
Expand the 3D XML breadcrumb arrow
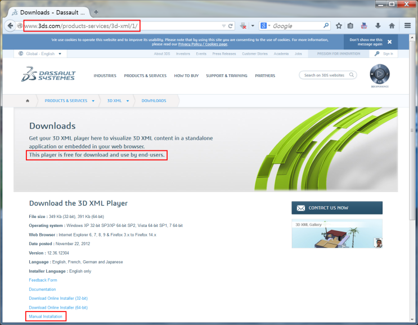click(128, 101)
